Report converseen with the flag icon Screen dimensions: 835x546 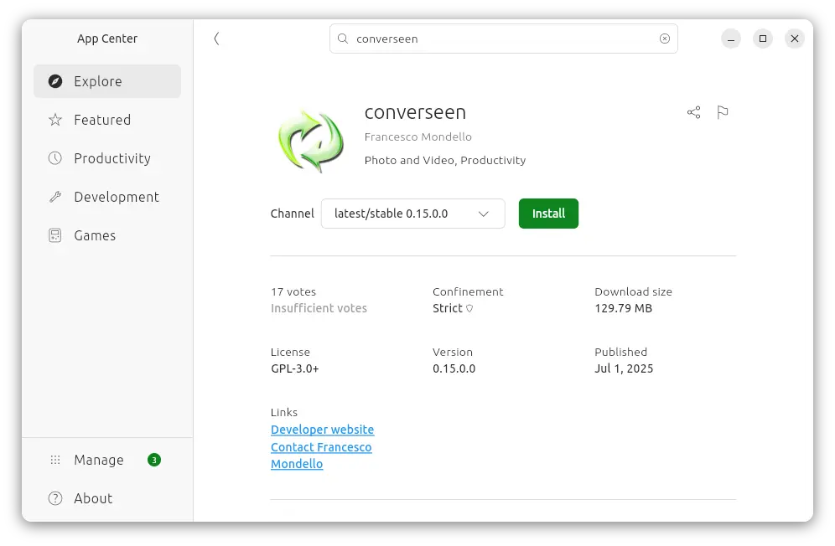pos(722,111)
